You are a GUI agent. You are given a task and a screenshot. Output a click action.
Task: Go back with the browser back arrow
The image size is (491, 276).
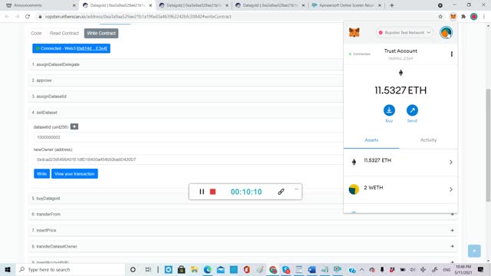tap(7, 17)
